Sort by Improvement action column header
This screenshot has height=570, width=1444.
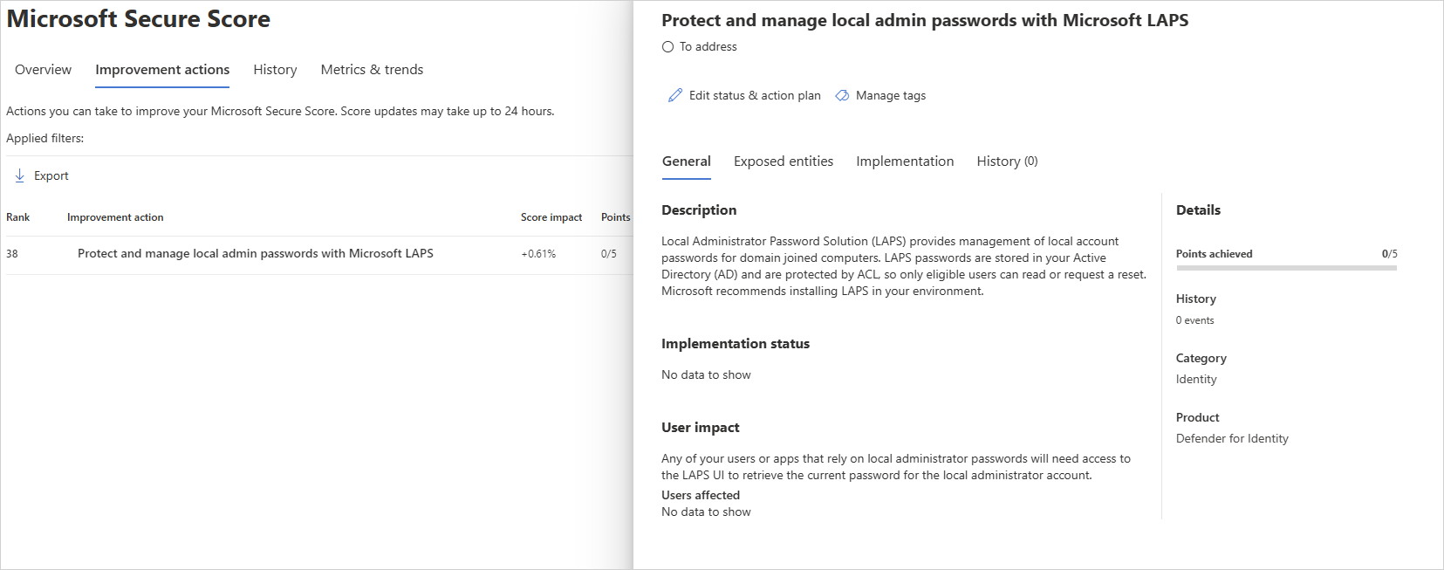(x=115, y=217)
